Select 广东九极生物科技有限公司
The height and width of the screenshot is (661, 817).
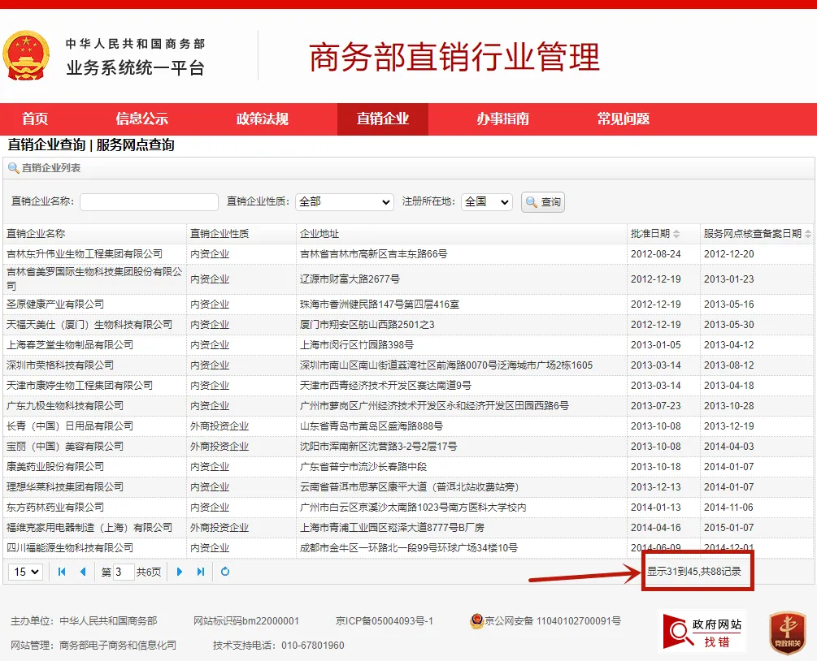point(65,406)
